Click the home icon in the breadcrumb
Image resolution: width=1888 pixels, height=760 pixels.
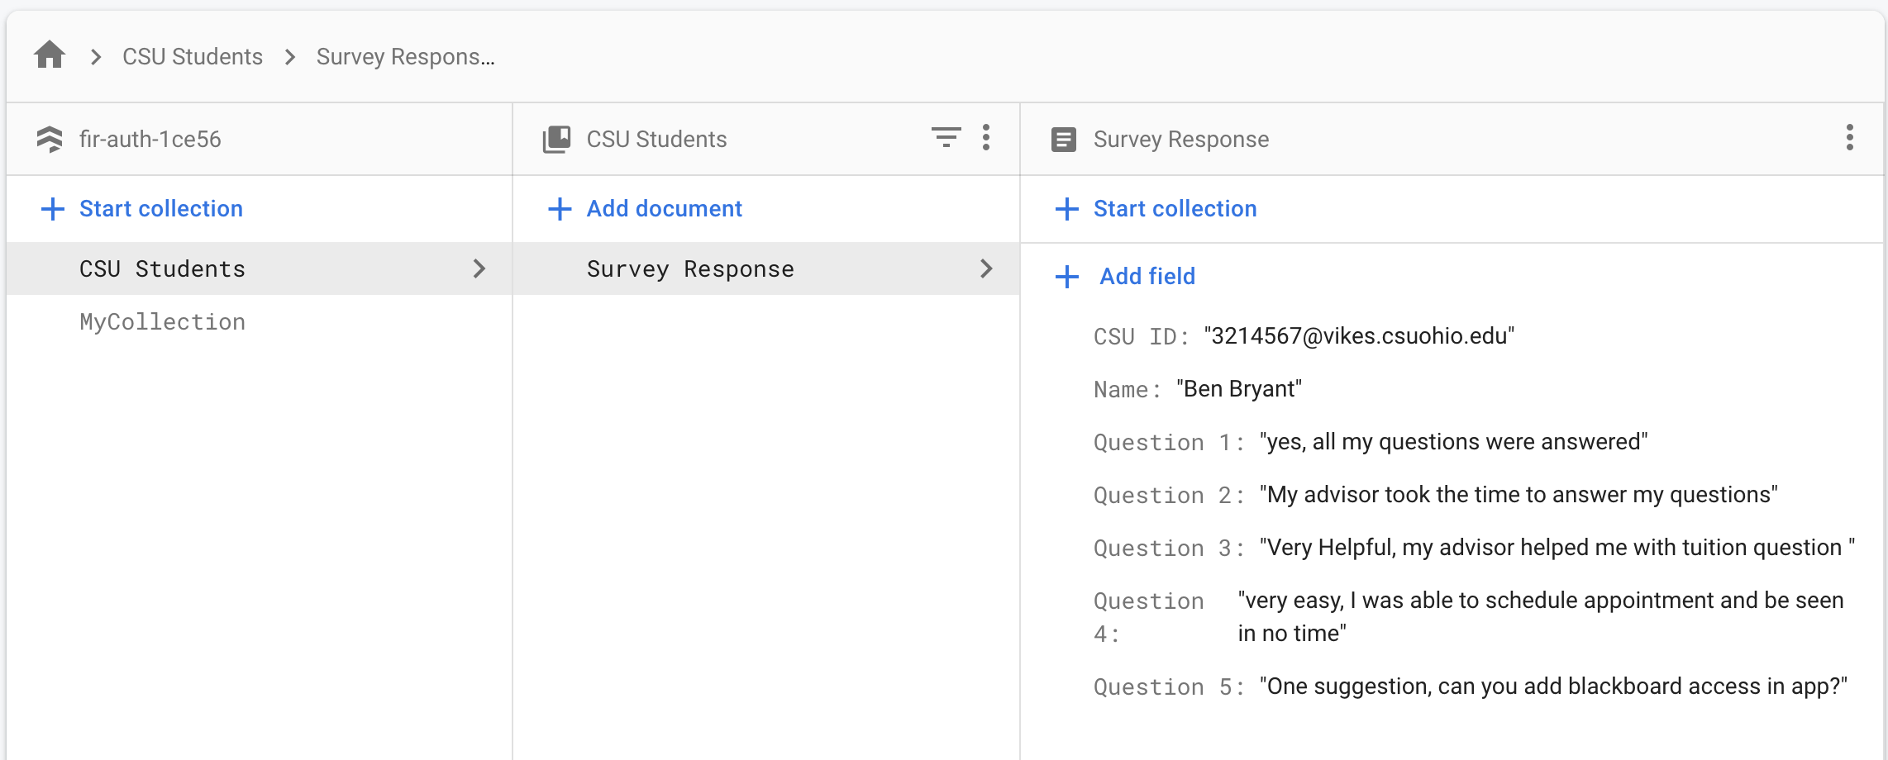pos(50,55)
